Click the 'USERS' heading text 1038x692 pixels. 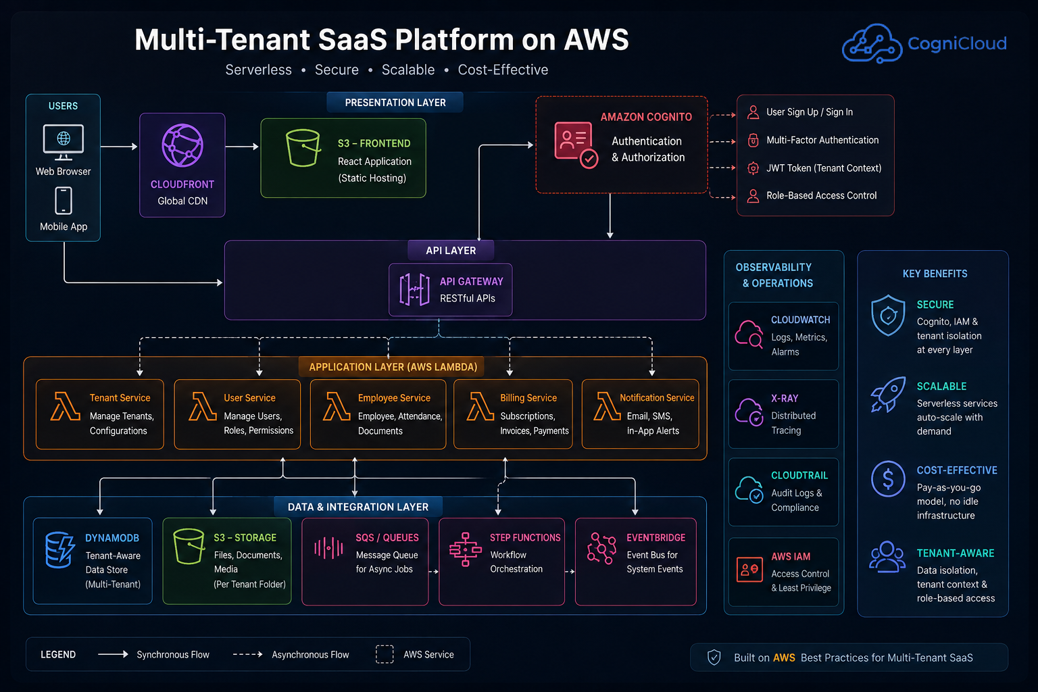tap(63, 106)
